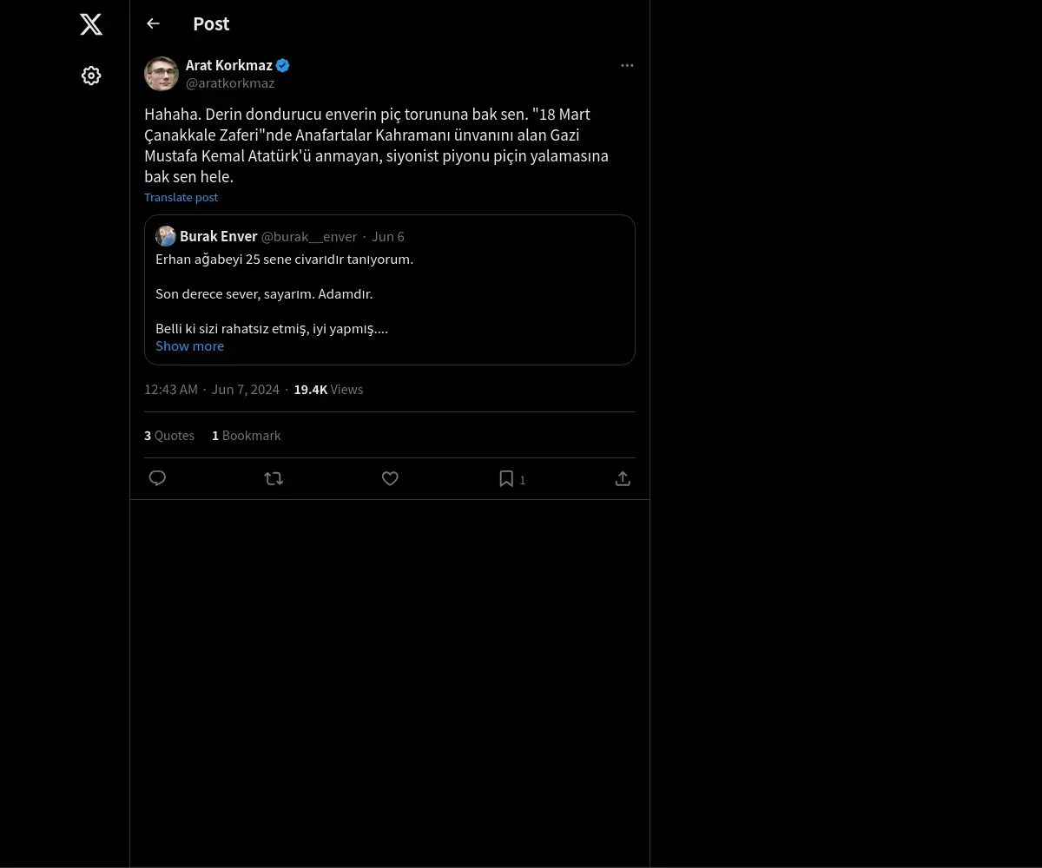Open Burak Enver's small avatar

pos(166,236)
